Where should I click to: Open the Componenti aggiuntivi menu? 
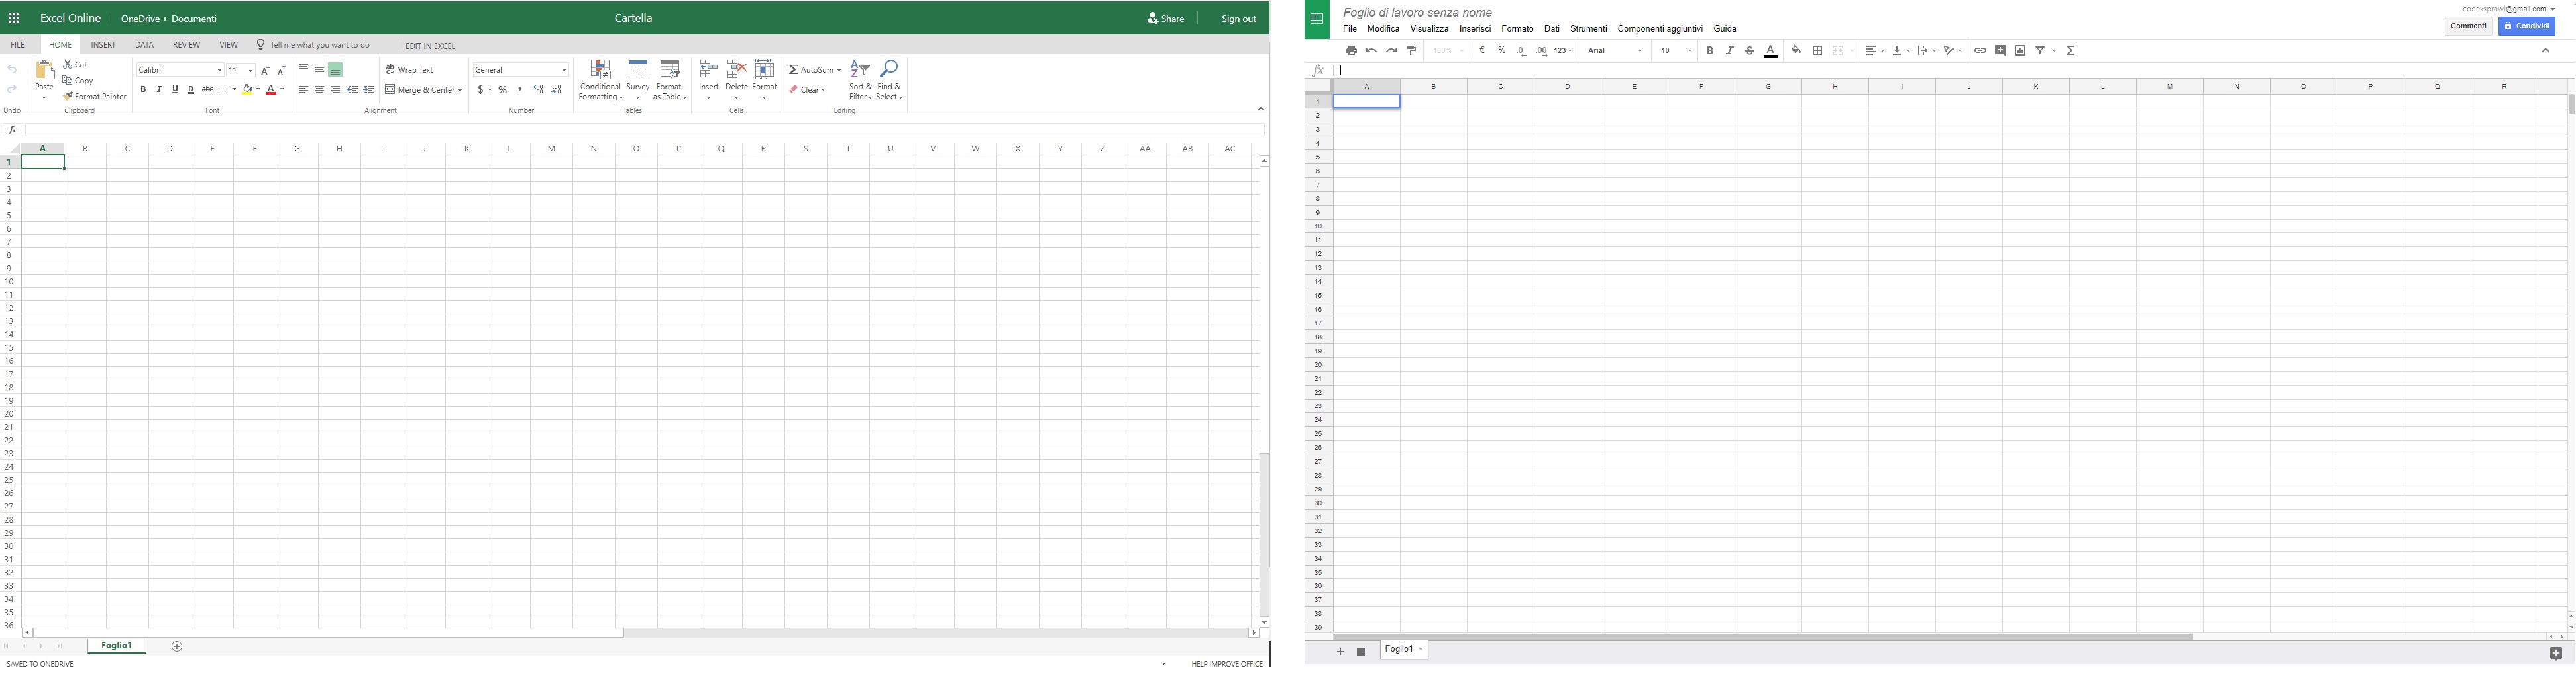(1660, 29)
